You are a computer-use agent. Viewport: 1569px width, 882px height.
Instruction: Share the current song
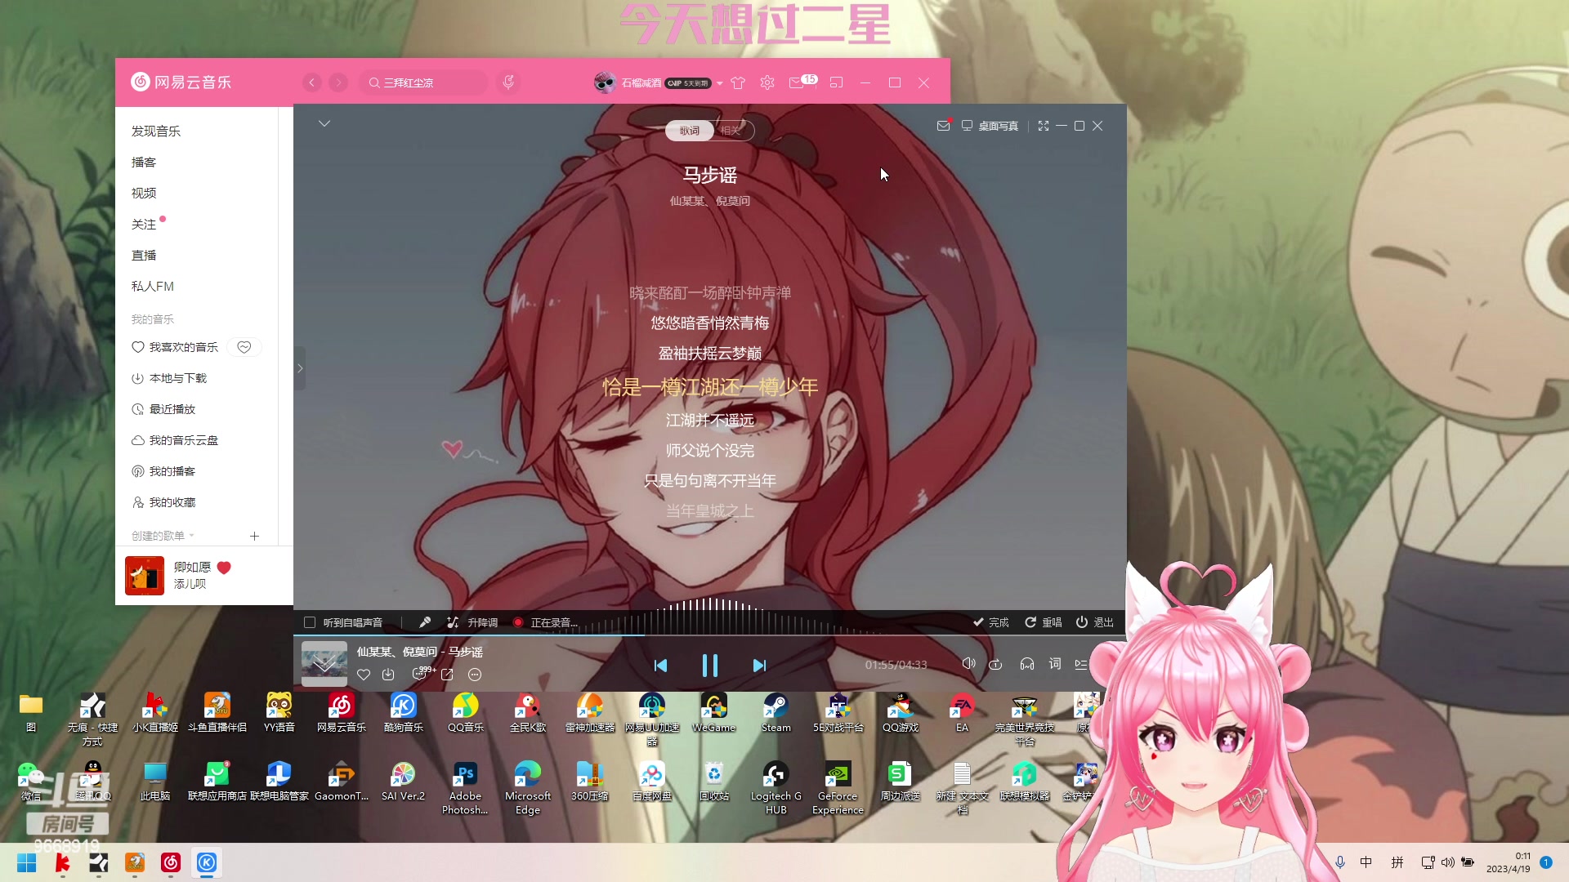click(447, 675)
